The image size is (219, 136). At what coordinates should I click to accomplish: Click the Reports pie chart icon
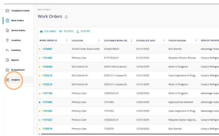(7, 60)
